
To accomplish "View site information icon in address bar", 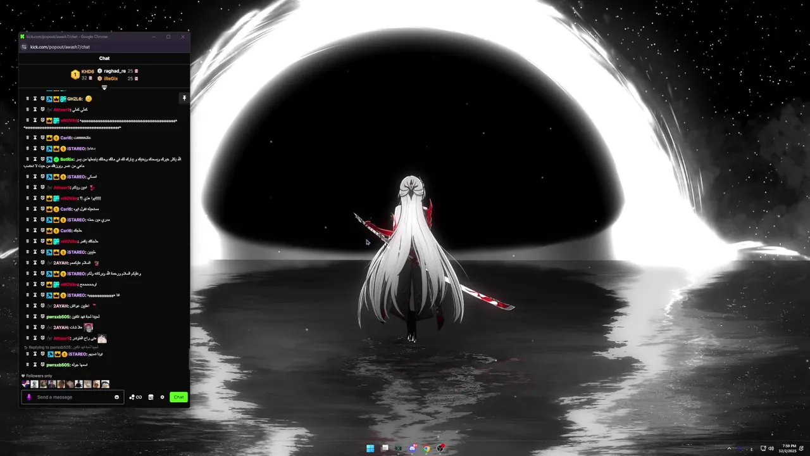I will (x=24, y=47).
